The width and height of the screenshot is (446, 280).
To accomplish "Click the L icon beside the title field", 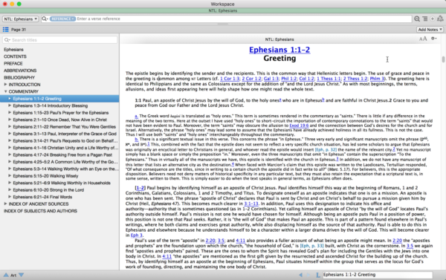I will pos(317,275).
